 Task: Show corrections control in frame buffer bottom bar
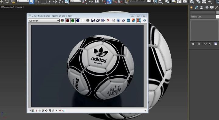click(30, 111)
